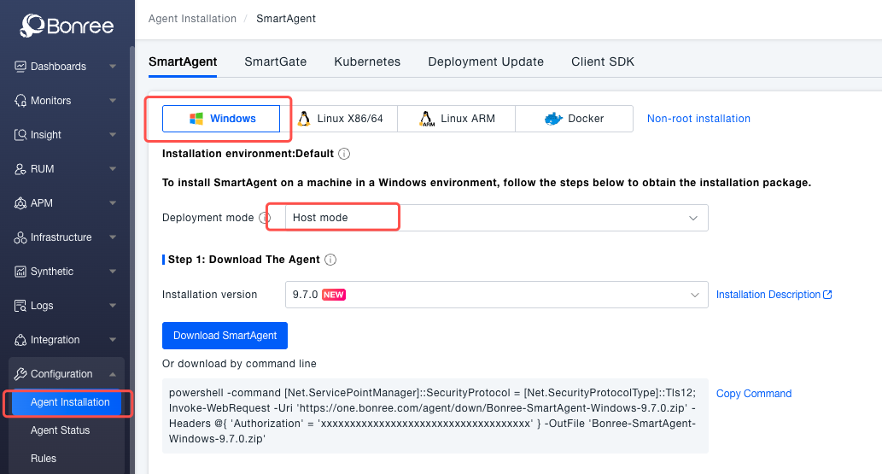
Task: Switch to the Deployment Update tab
Action: point(486,61)
